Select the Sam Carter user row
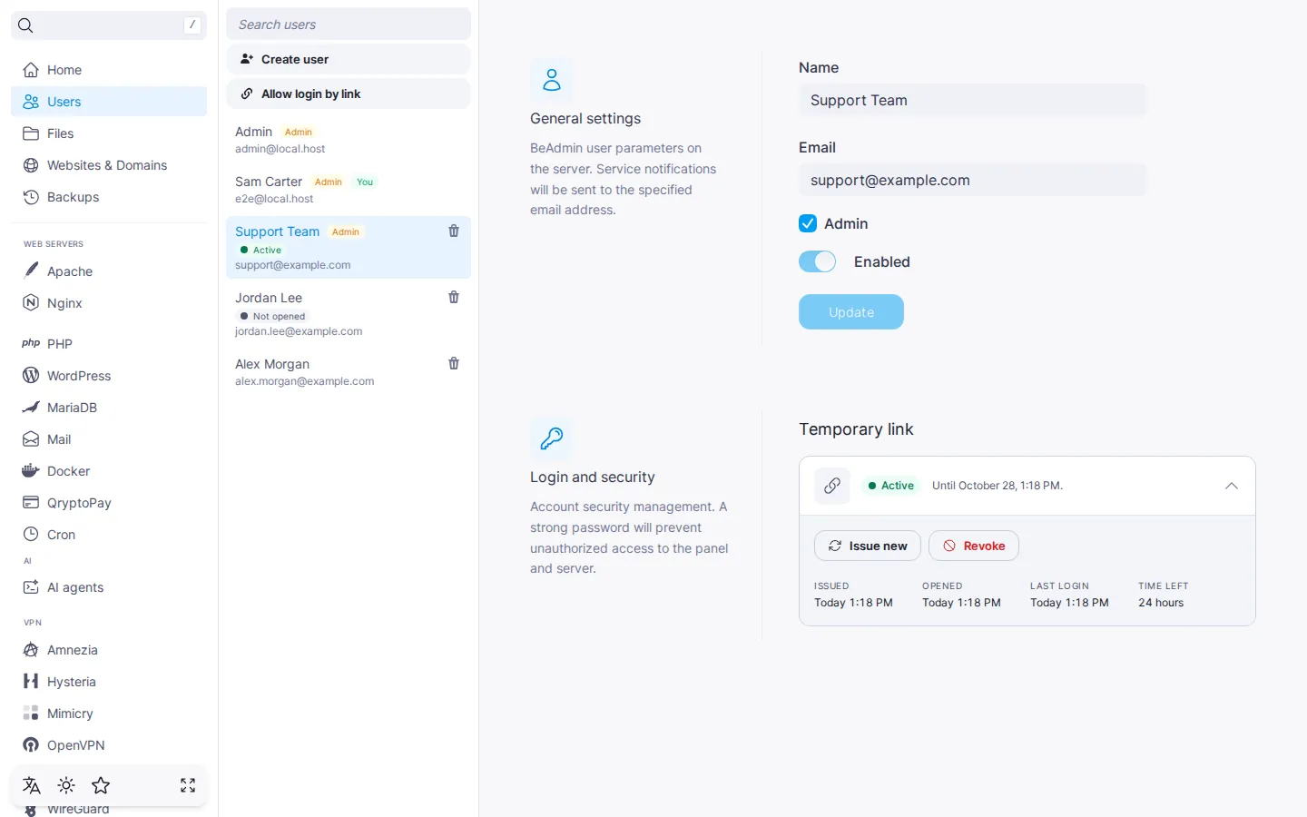Viewport: 1307px width, 817px height. click(x=349, y=190)
